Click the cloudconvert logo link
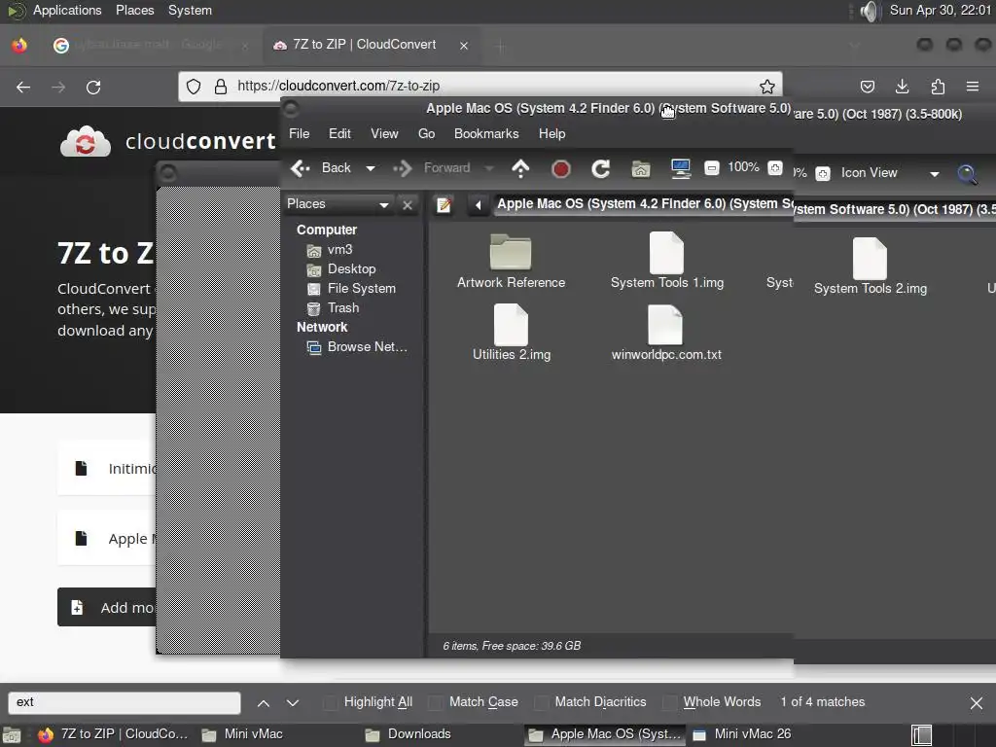This screenshot has height=747, width=996. click(168, 141)
